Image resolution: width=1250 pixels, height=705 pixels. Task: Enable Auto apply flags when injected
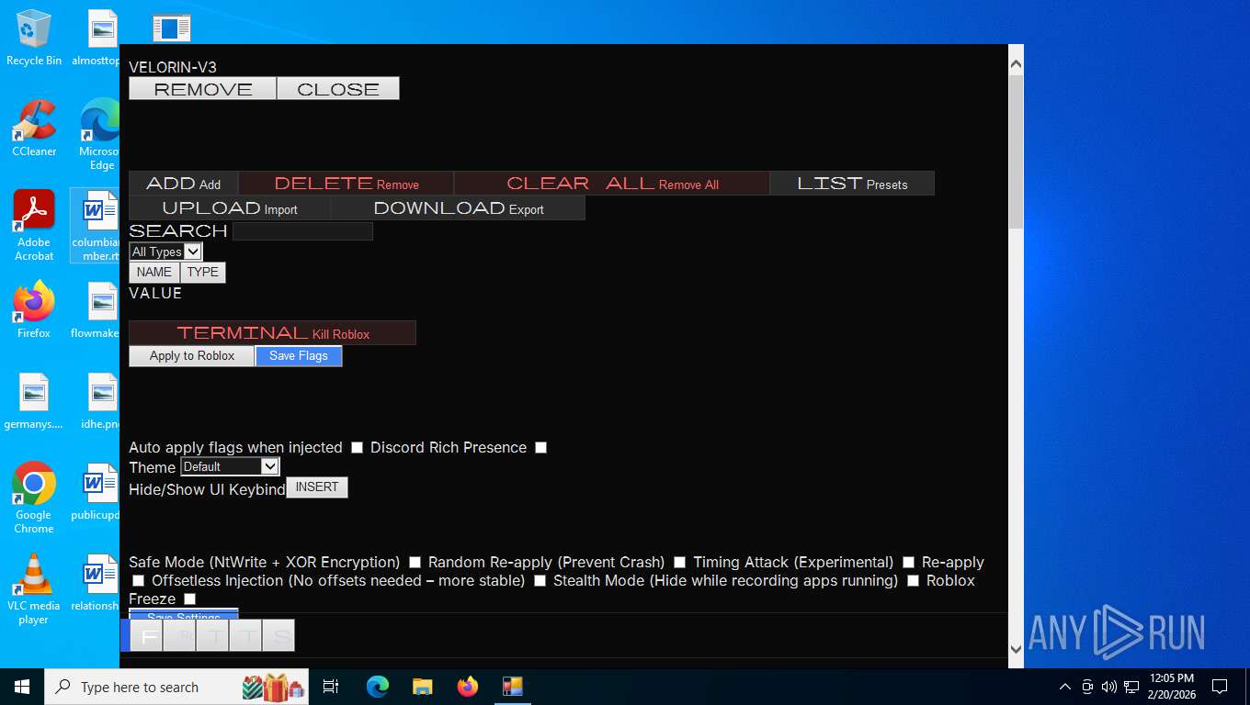tap(357, 447)
